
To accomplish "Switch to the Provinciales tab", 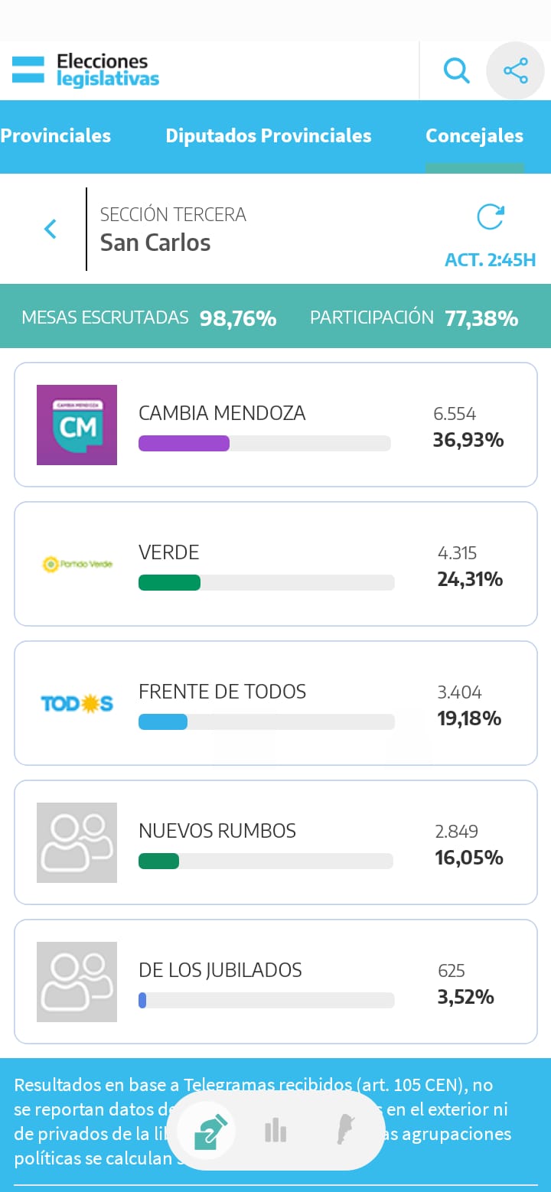I will coord(55,135).
